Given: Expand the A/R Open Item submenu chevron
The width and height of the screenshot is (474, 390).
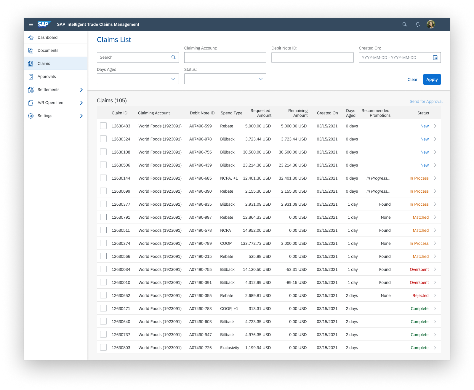Looking at the screenshot, I should click(81, 103).
